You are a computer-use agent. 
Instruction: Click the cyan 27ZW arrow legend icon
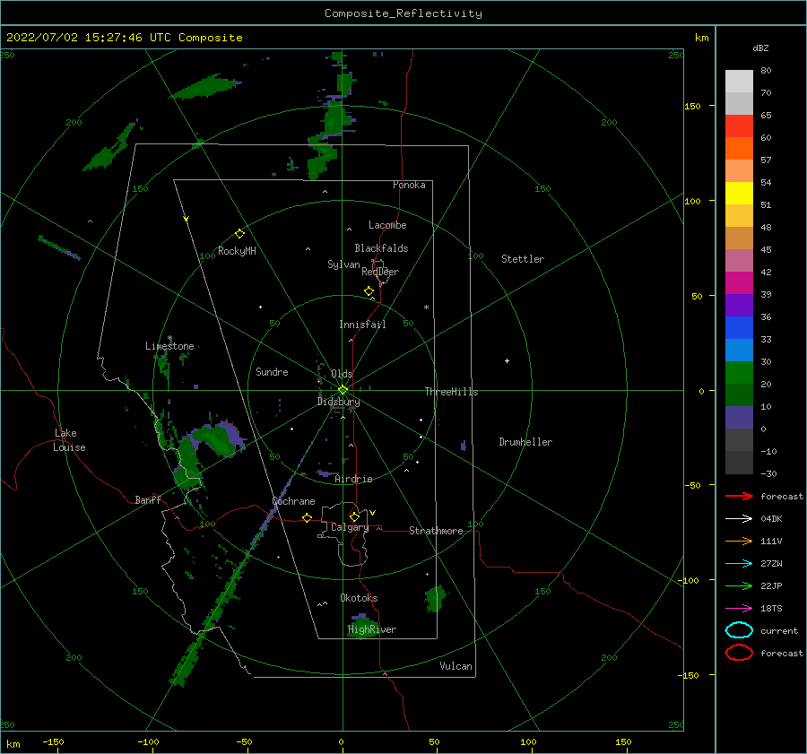click(x=739, y=564)
